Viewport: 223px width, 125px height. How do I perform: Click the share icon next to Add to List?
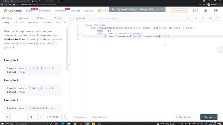(65, 22)
